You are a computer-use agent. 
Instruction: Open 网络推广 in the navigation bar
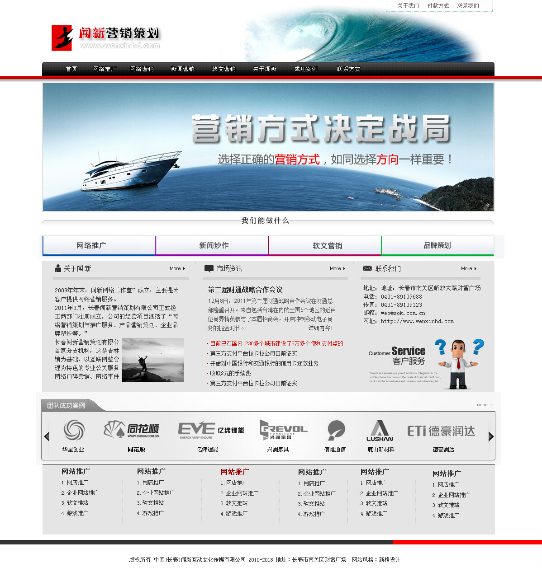pyautogui.click(x=105, y=69)
